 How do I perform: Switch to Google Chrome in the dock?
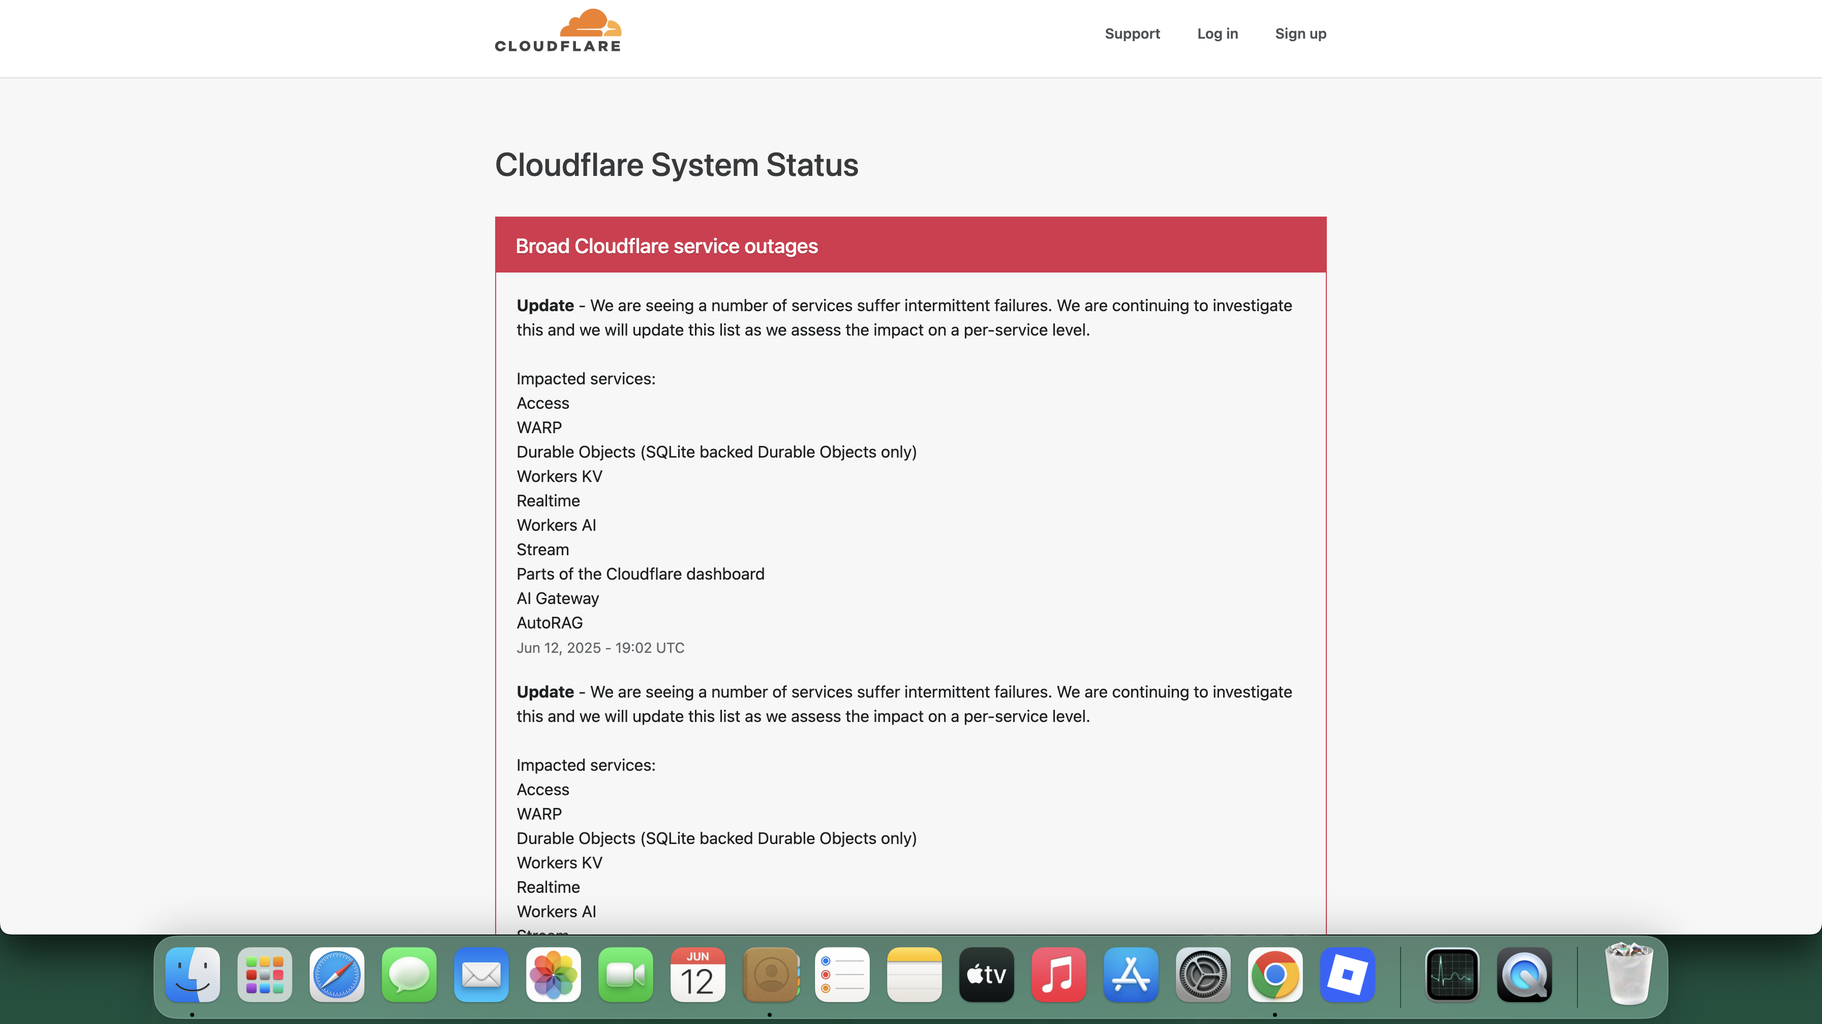(1274, 975)
